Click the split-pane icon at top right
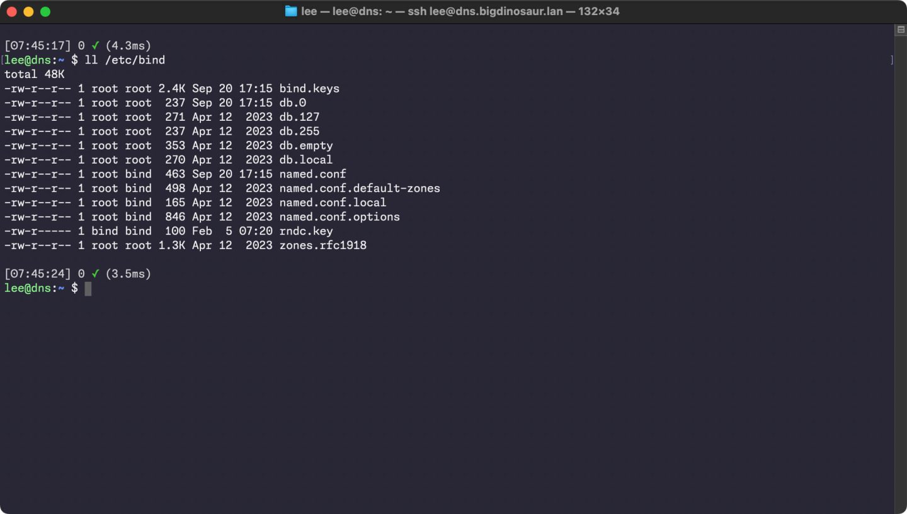This screenshot has width=907, height=514. point(899,29)
